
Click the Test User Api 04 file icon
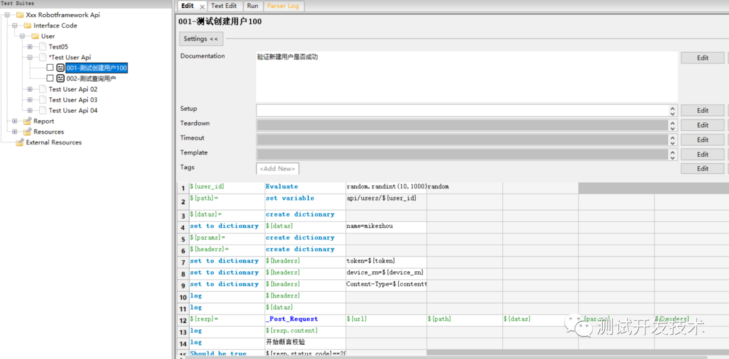[x=43, y=111]
